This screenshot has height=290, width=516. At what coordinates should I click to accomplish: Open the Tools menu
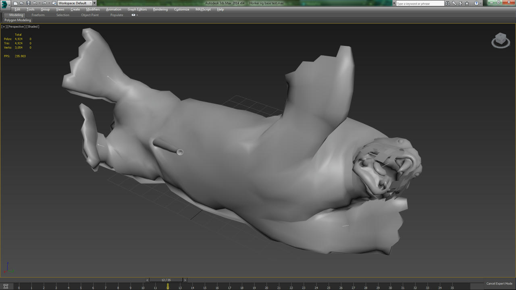31,9
